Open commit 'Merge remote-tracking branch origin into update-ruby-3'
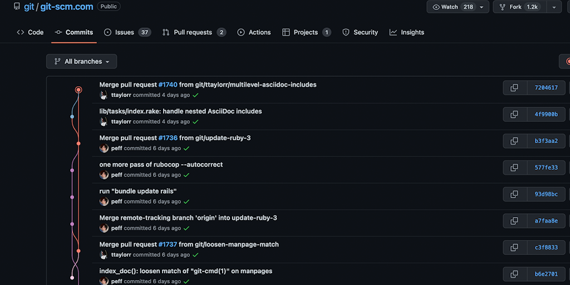 [x=188, y=218]
